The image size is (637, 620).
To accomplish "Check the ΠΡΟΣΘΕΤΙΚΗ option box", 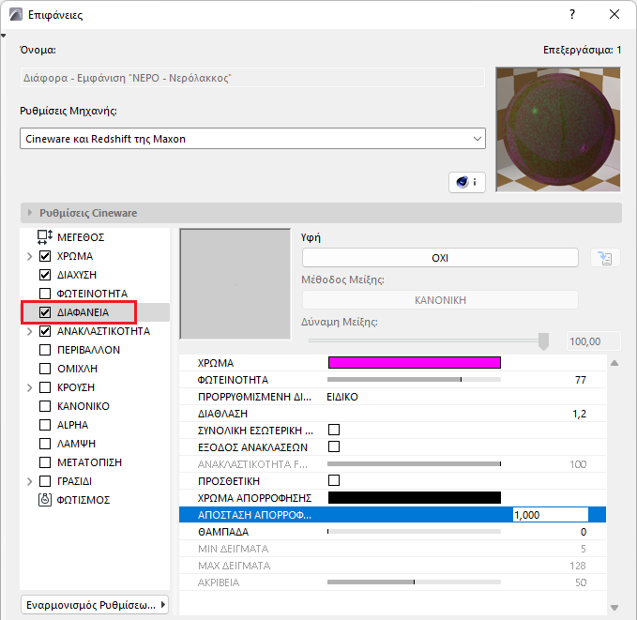I will pos(334,480).
